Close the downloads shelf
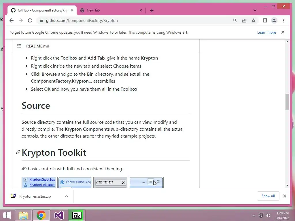 click(x=284, y=196)
